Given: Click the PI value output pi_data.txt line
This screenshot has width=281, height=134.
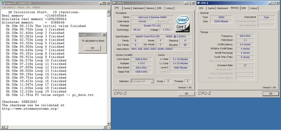Looking at the screenshot, I should click(x=50, y=95).
